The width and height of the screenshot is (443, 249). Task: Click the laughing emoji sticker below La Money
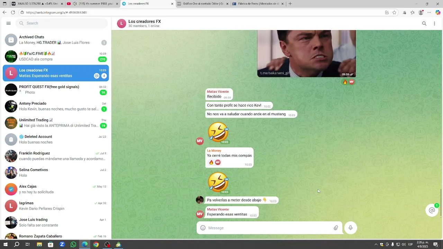(218, 182)
